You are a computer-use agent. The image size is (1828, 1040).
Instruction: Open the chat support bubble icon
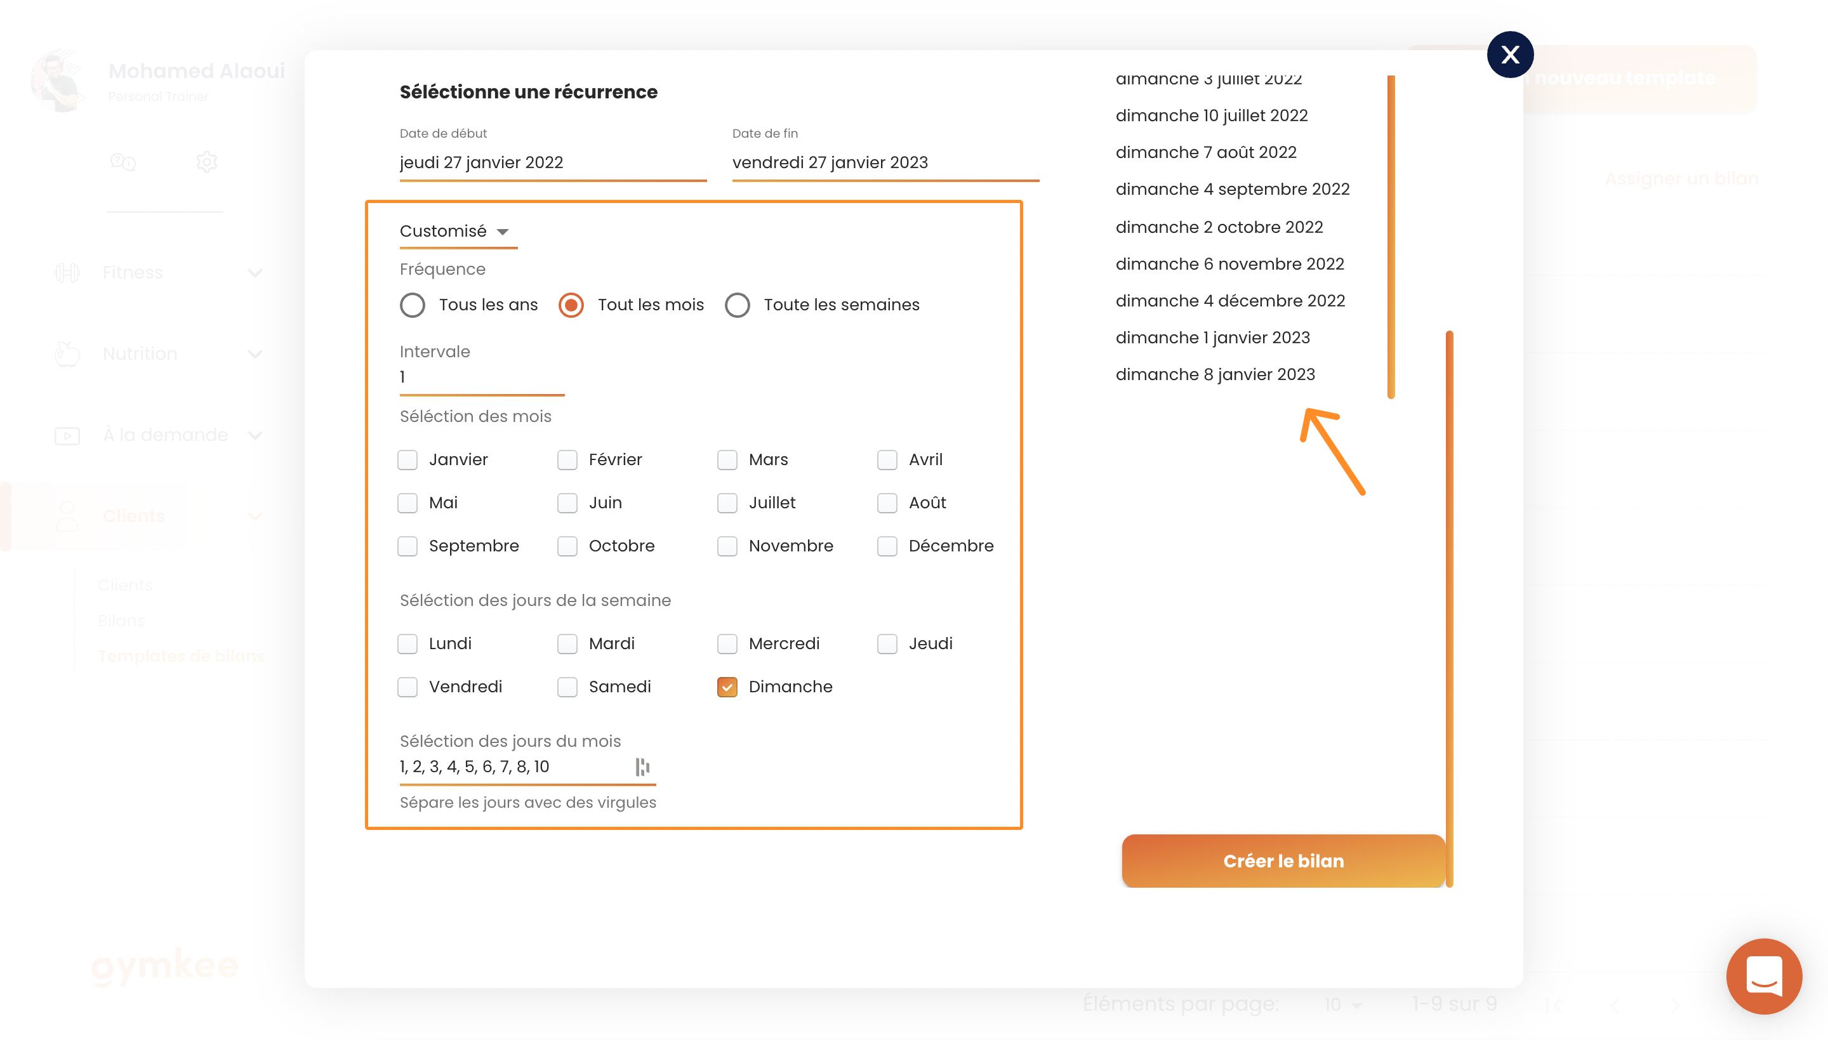1764,976
